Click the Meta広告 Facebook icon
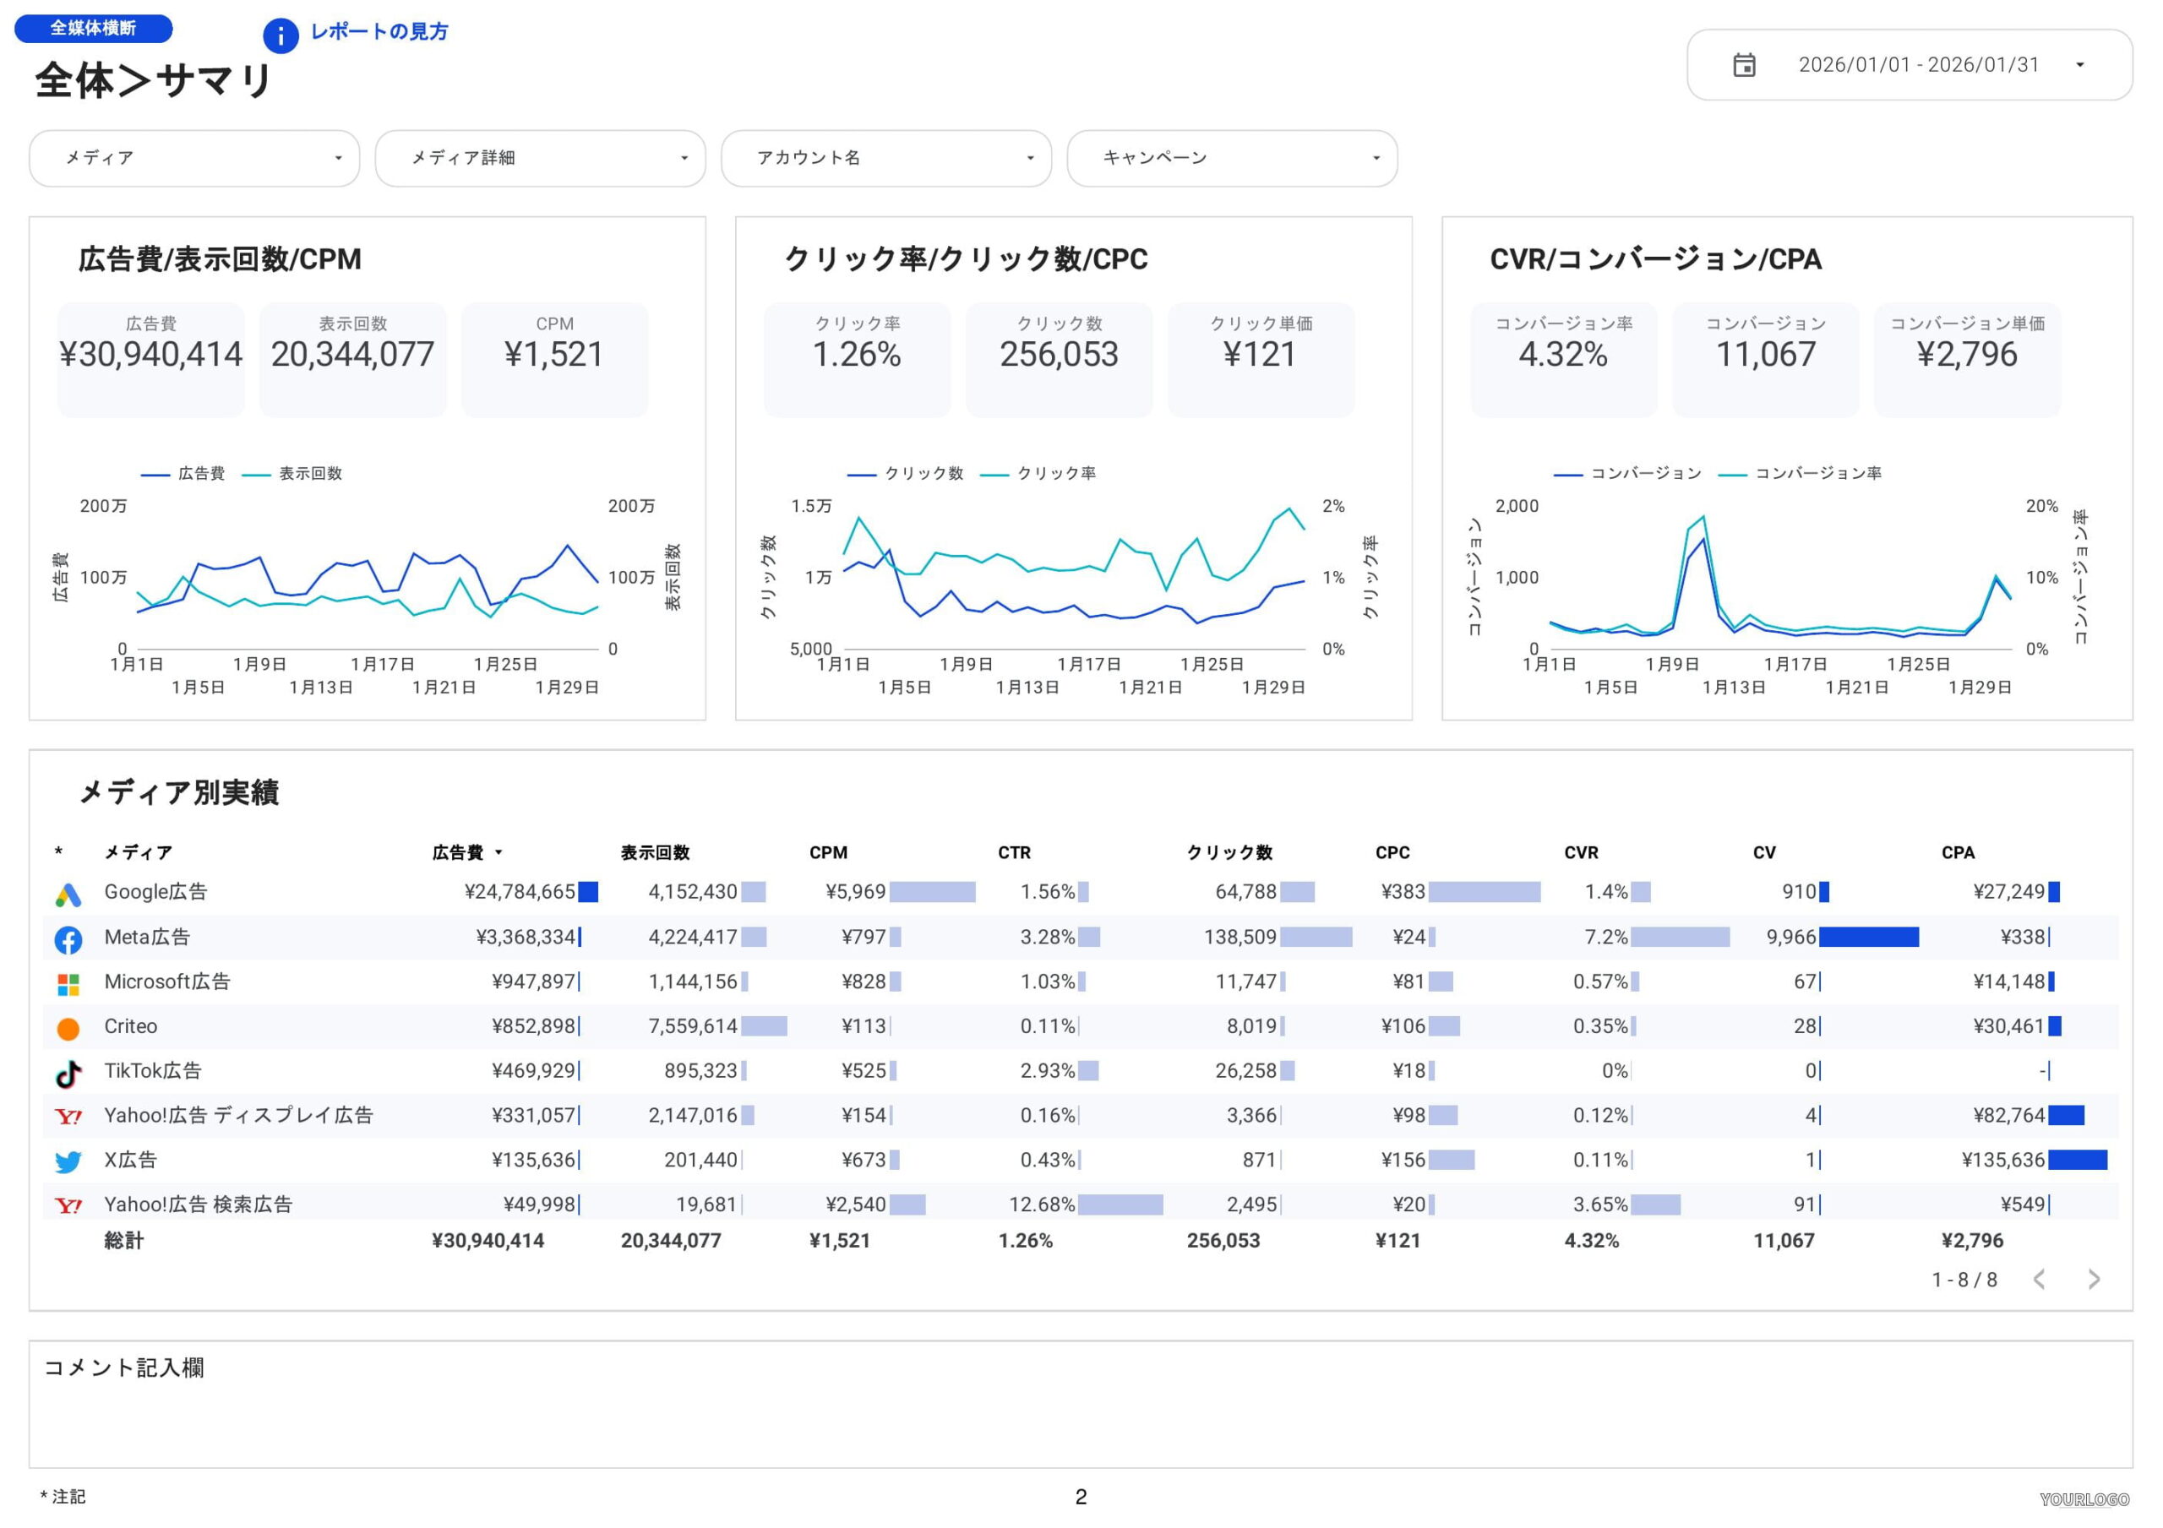Screen dimensions: 2163x1528 (68, 939)
